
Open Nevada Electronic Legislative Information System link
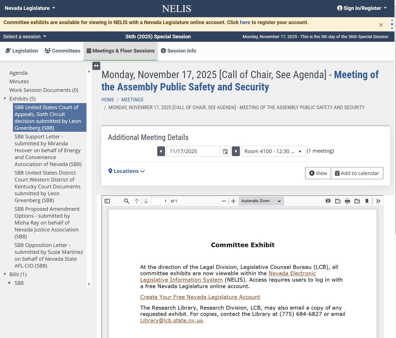pos(228,276)
